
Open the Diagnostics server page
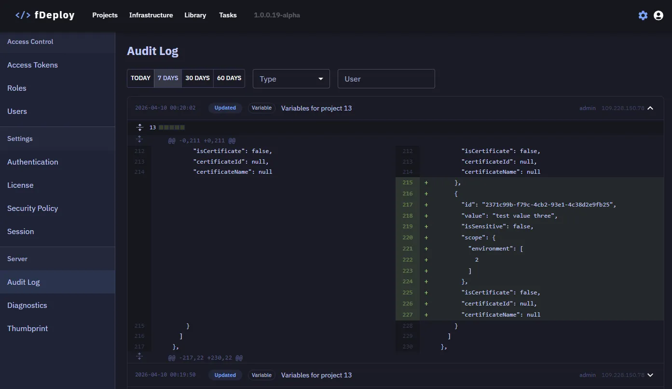coord(27,306)
